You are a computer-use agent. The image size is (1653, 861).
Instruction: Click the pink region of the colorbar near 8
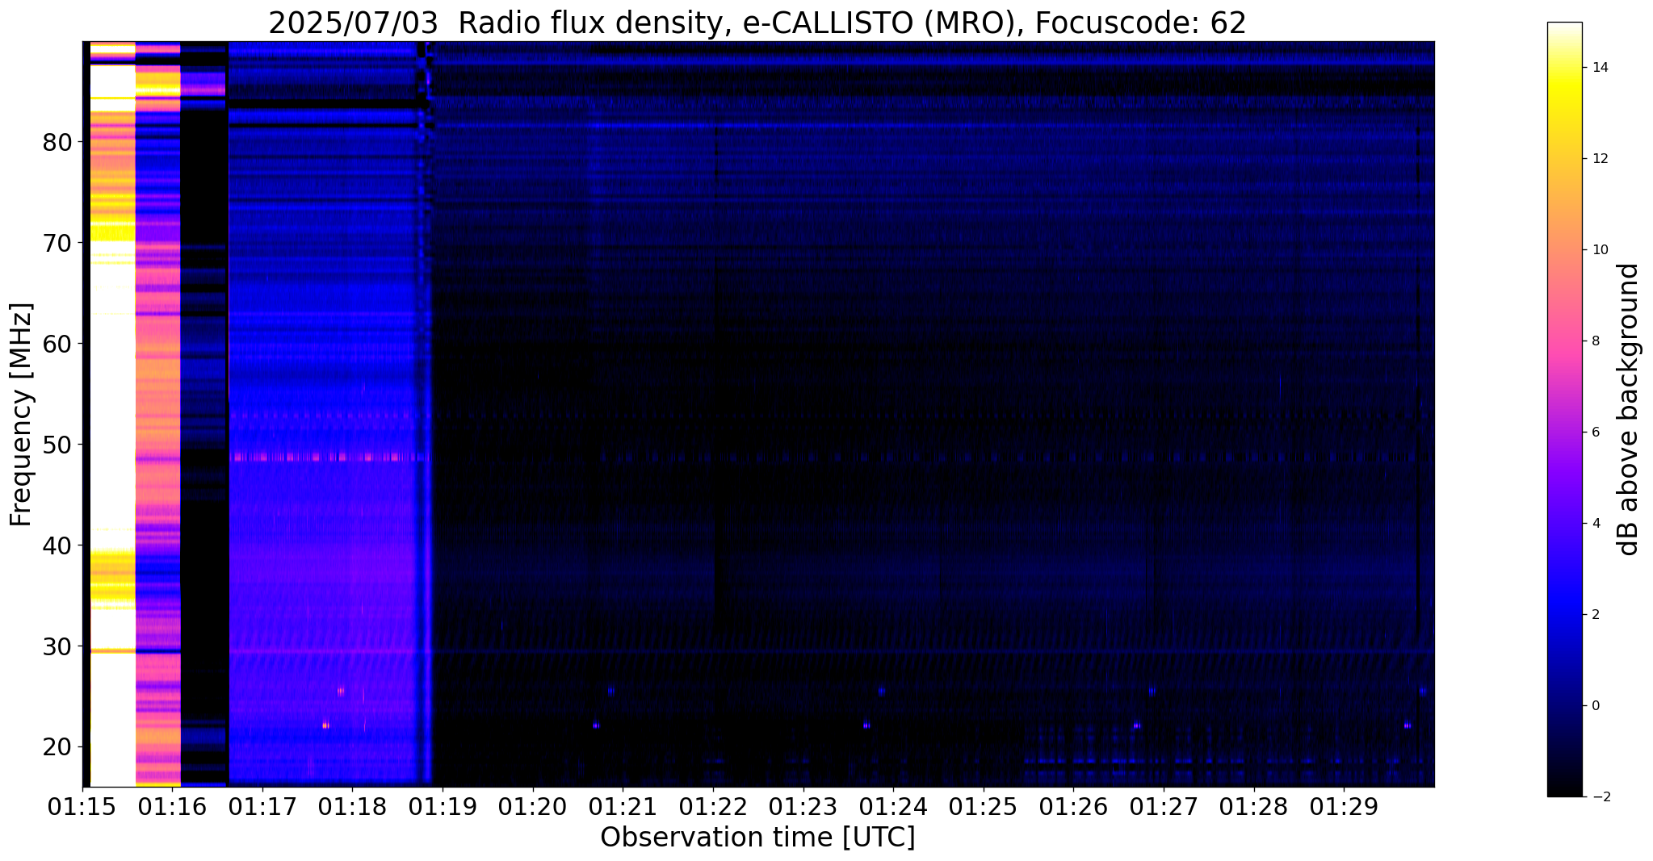click(1564, 341)
